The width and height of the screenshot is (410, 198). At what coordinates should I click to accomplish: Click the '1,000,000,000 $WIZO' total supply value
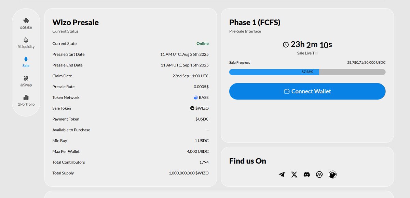[x=189, y=173]
